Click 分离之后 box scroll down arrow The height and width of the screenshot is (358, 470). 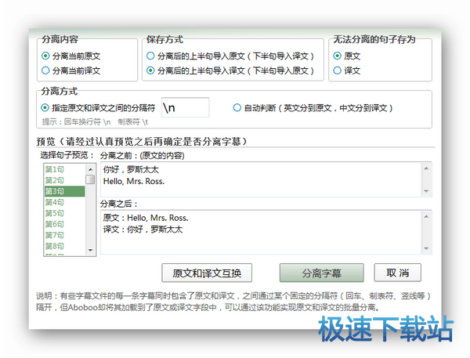[426, 248]
